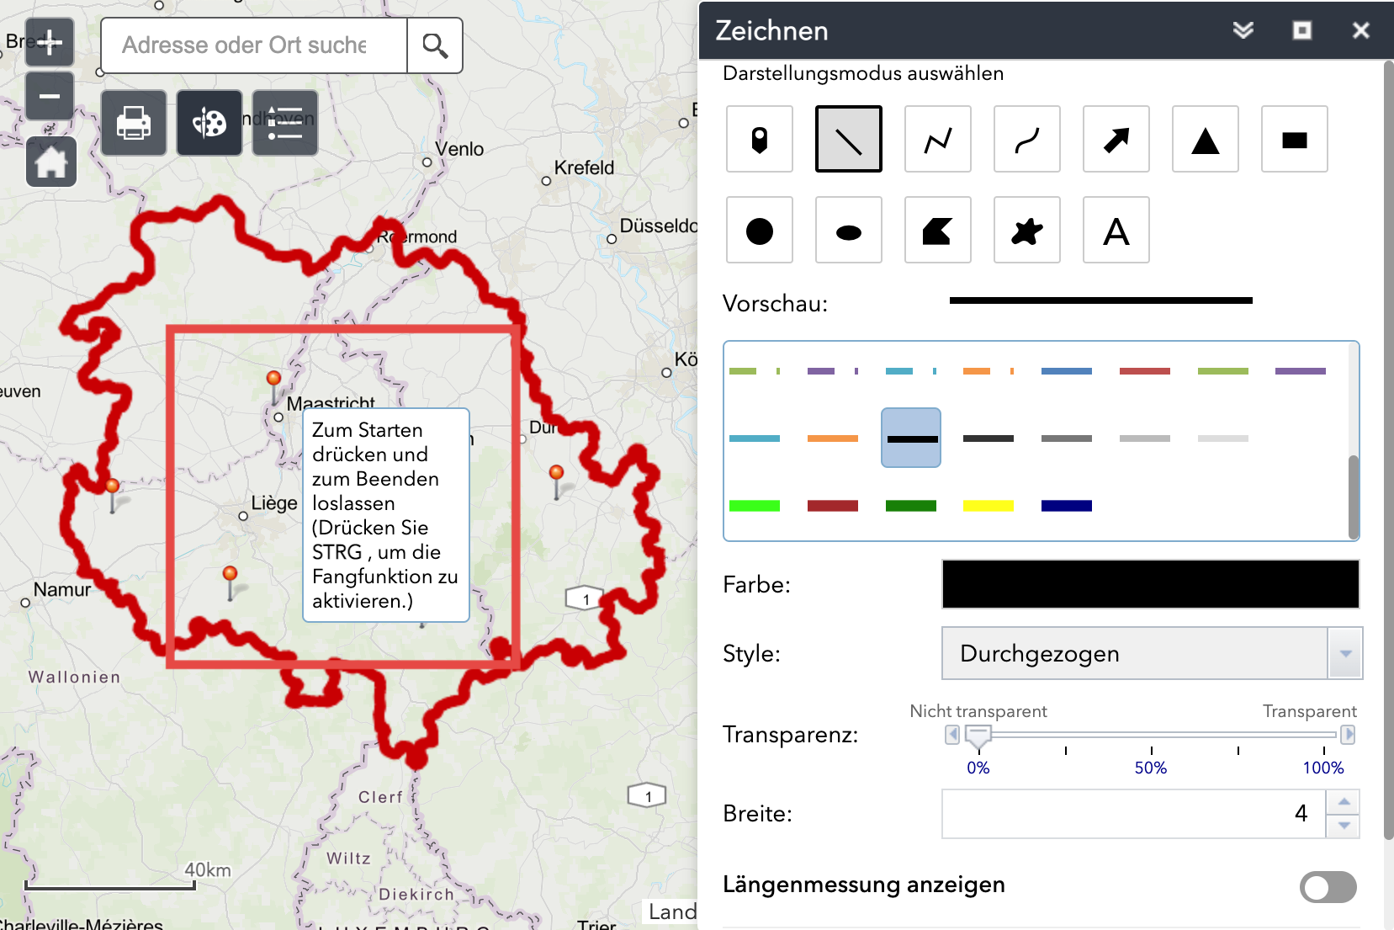The height and width of the screenshot is (930, 1394).
Task: Select the polyline drawing tool
Action: tap(937, 140)
